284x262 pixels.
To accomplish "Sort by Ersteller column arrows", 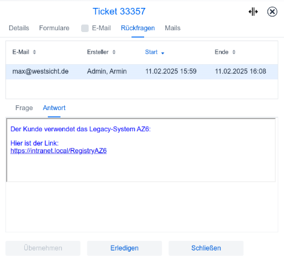I will [114, 52].
